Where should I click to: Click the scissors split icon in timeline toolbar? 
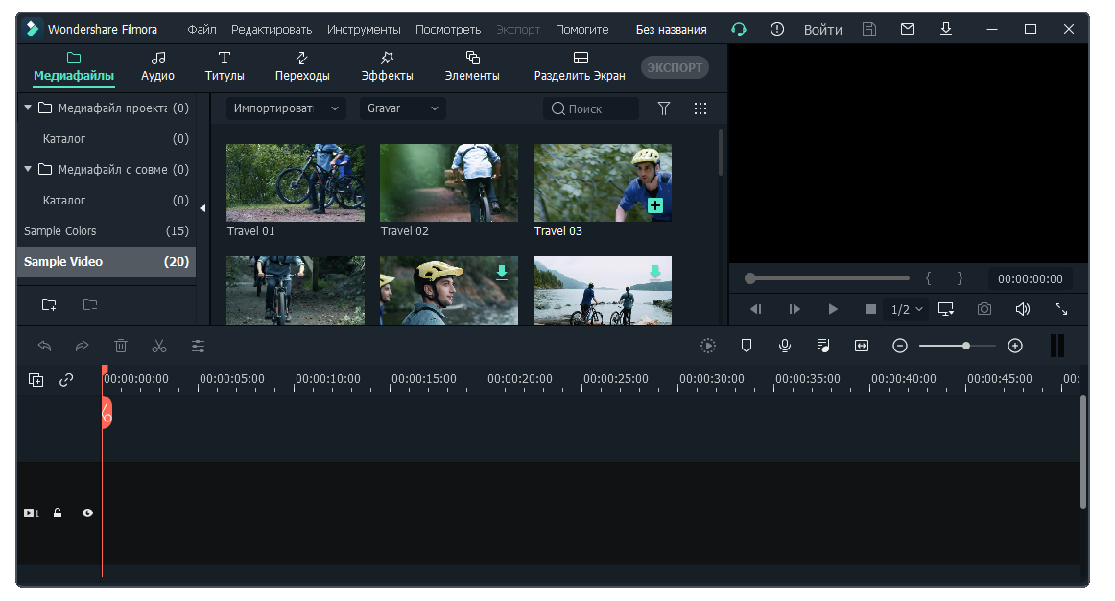(x=159, y=346)
